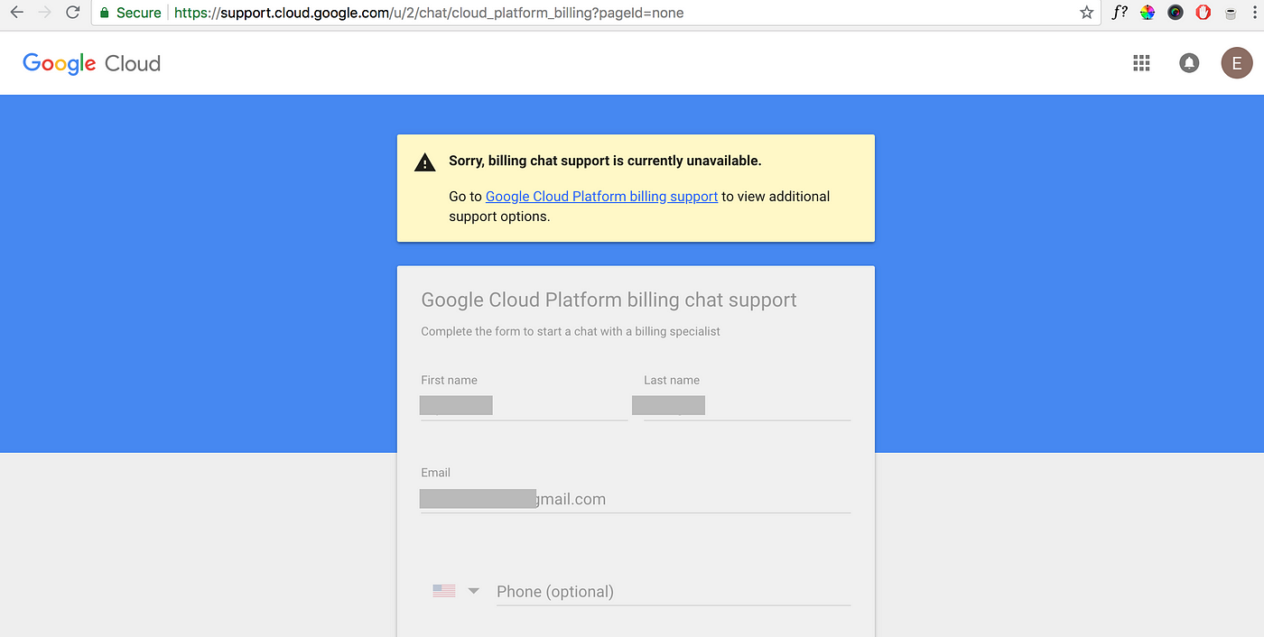The width and height of the screenshot is (1264, 637).
Task: Click the support.cloud.google.com address bar URL
Action: (x=429, y=14)
